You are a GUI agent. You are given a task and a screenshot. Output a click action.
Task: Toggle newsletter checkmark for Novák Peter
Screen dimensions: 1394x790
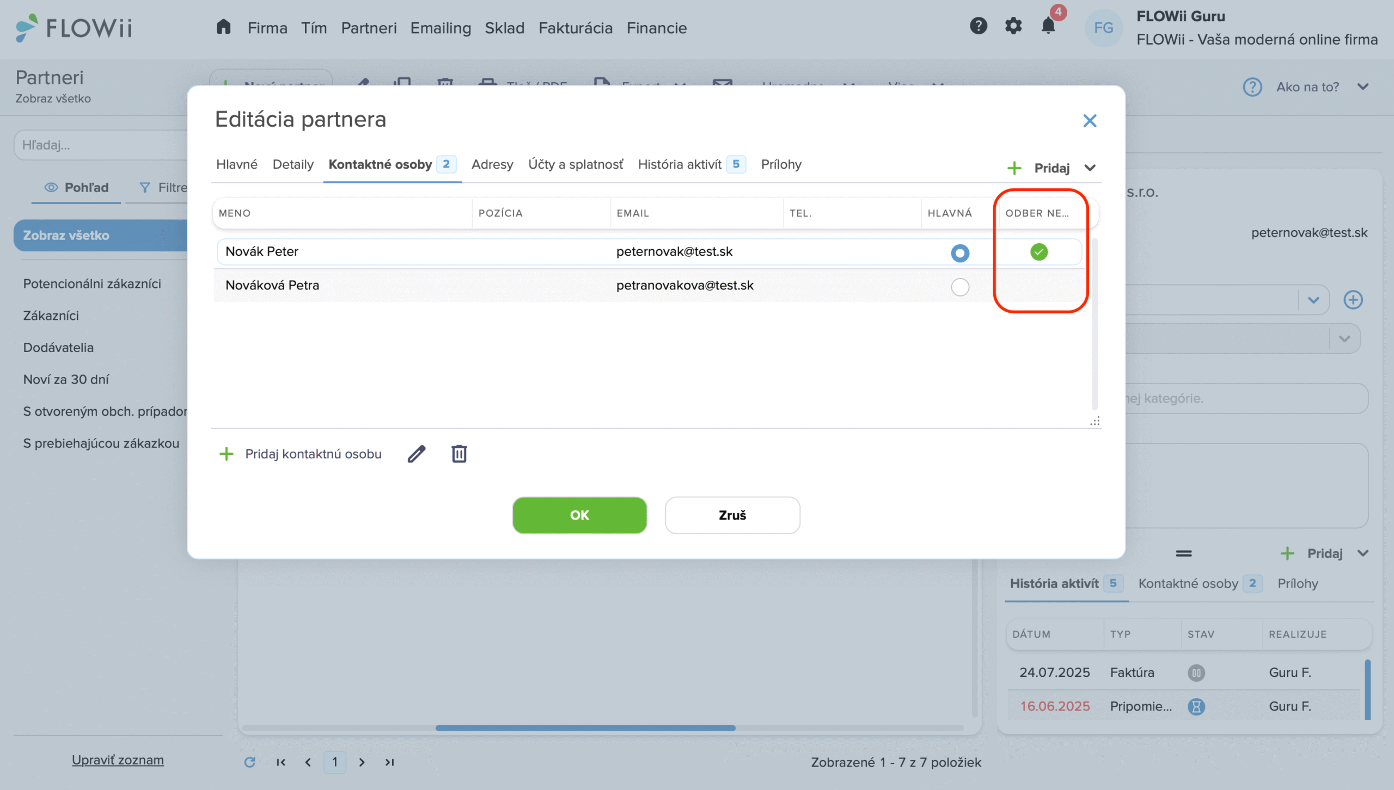[1038, 252]
